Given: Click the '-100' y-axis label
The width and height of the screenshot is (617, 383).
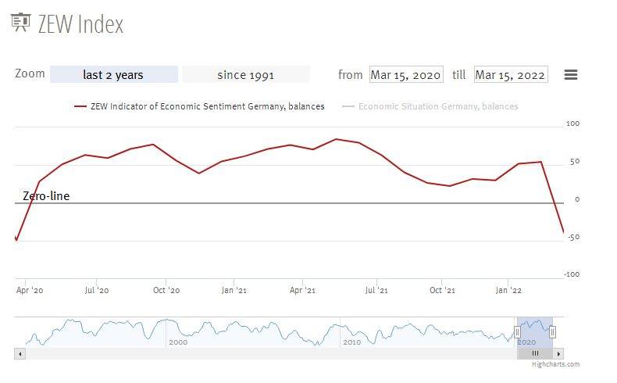Looking at the screenshot, I should click(572, 274).
